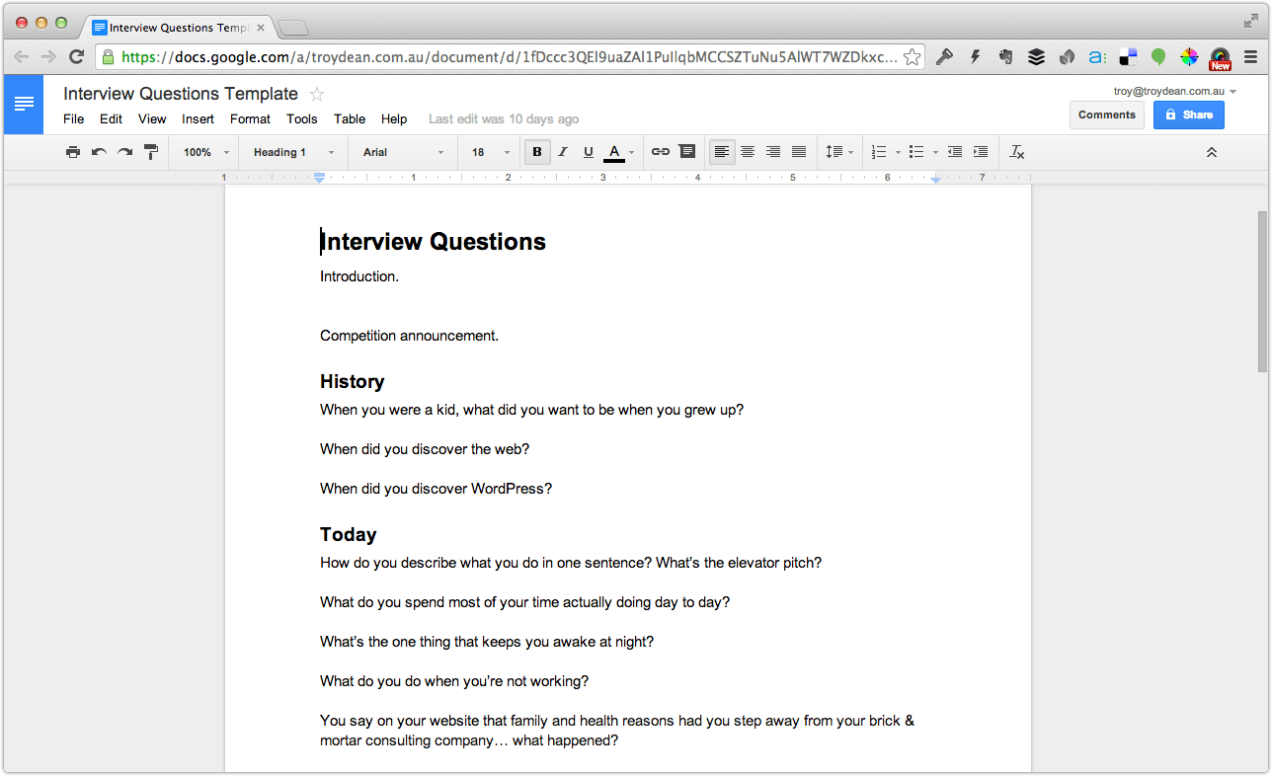The width and height of the screenshot is (1272, 776).
Task: Click the 'Last edit was 10 days ago' link
Action: point(504,118)
